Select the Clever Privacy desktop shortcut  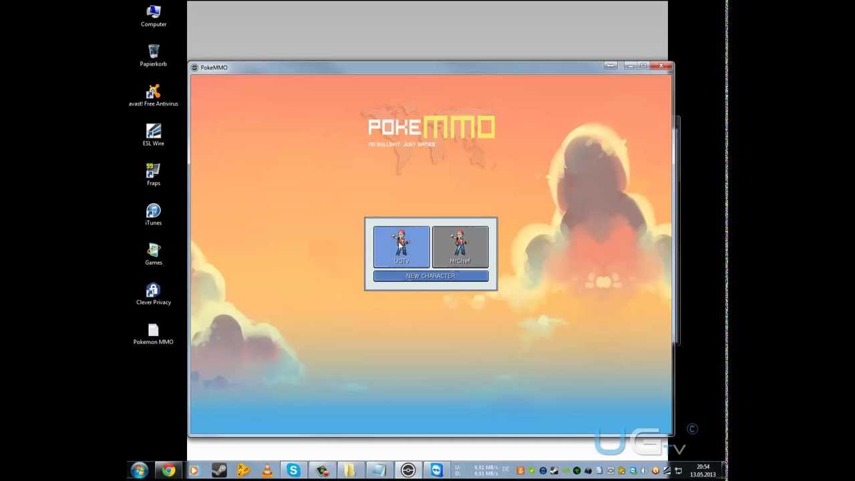click(154, 294)
